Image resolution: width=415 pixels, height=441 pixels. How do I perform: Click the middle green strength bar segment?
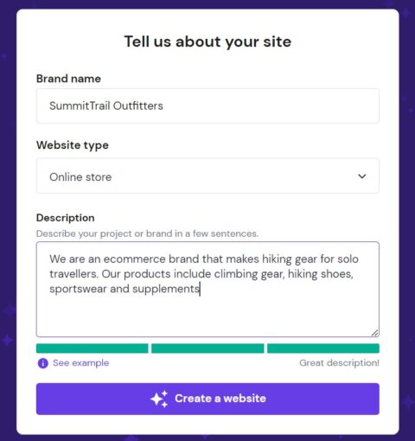(207, 348)
